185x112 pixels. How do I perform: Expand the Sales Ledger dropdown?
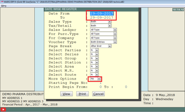click(x=115, y=30)
